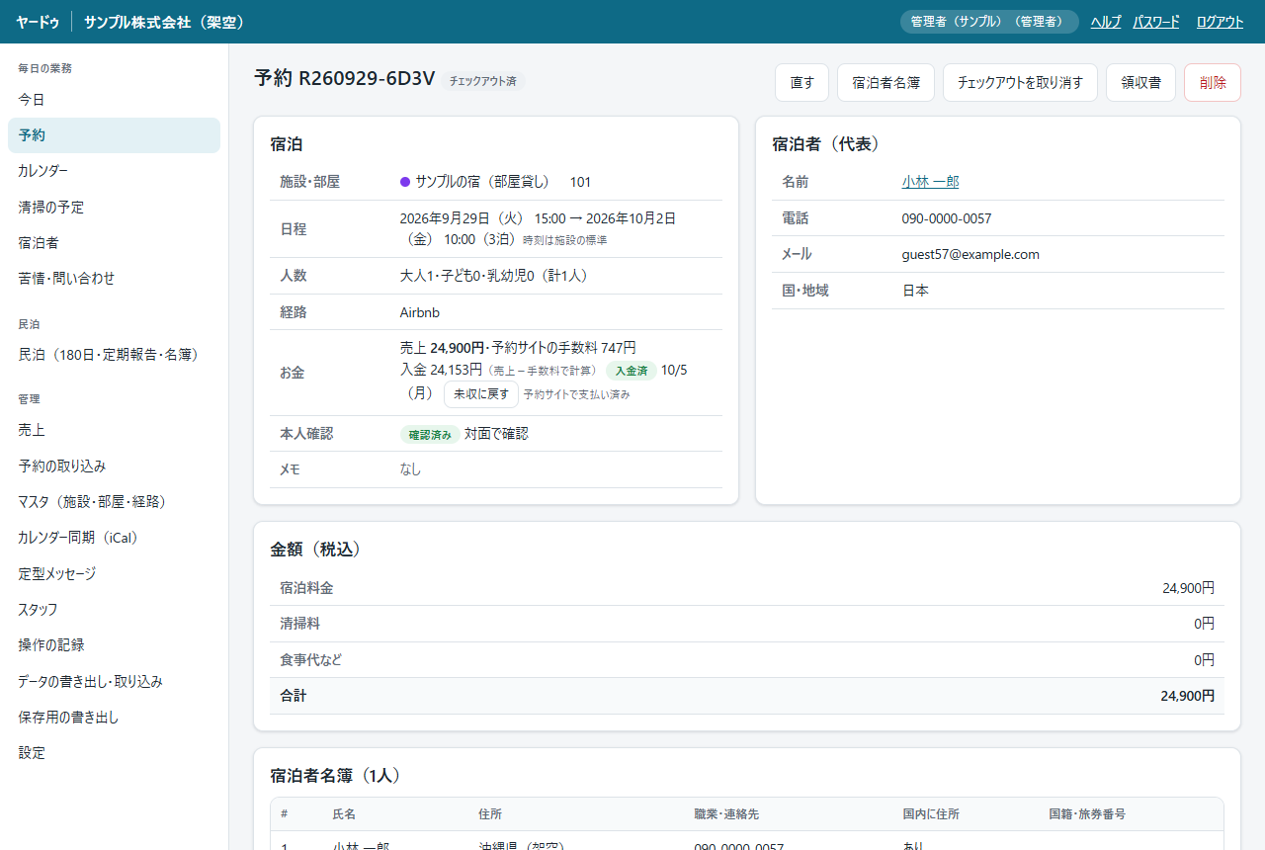Click the 合計 total row label
This screenshot has width=1265, height=850.
coord(294,696)
